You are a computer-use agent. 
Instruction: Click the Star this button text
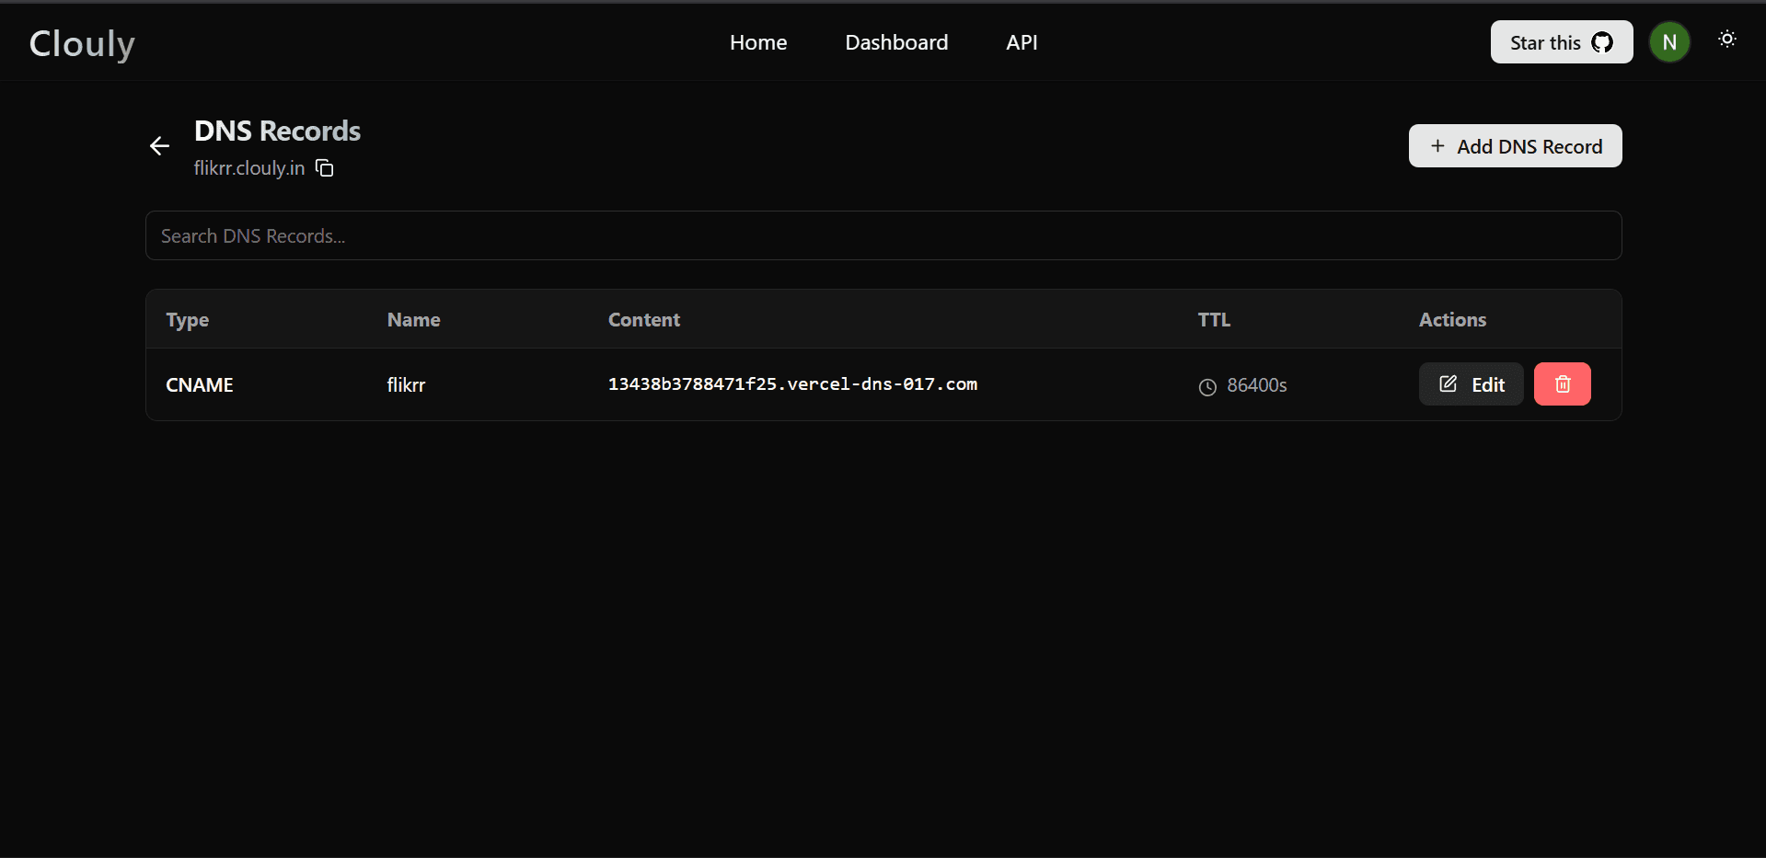(1544, 43)
